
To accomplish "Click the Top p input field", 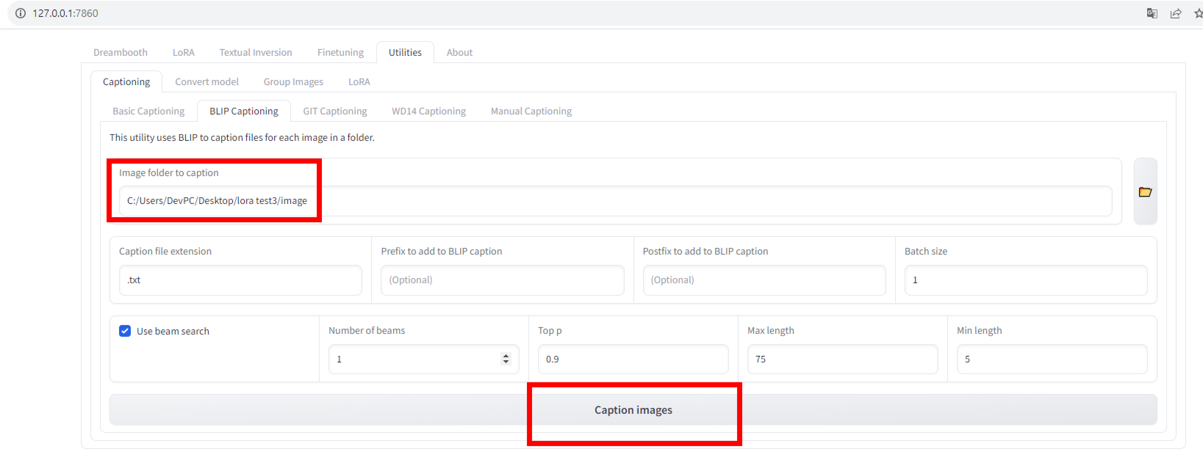I will 633,359.
